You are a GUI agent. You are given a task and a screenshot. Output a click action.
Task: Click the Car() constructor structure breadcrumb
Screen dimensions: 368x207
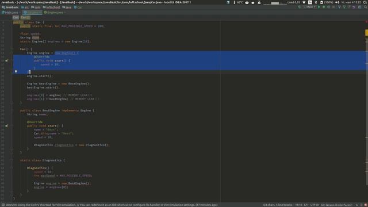(25, 17)
